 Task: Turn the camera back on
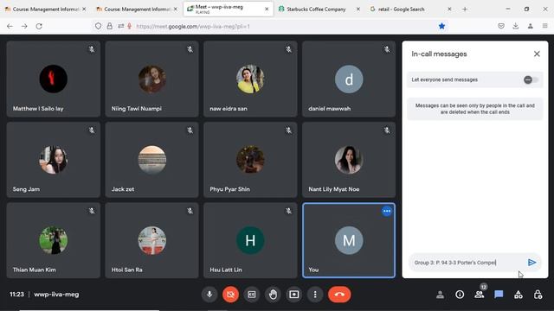(230, 294)
